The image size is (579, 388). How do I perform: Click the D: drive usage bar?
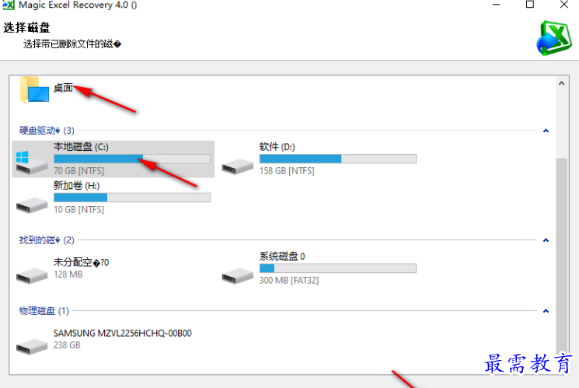338,159
